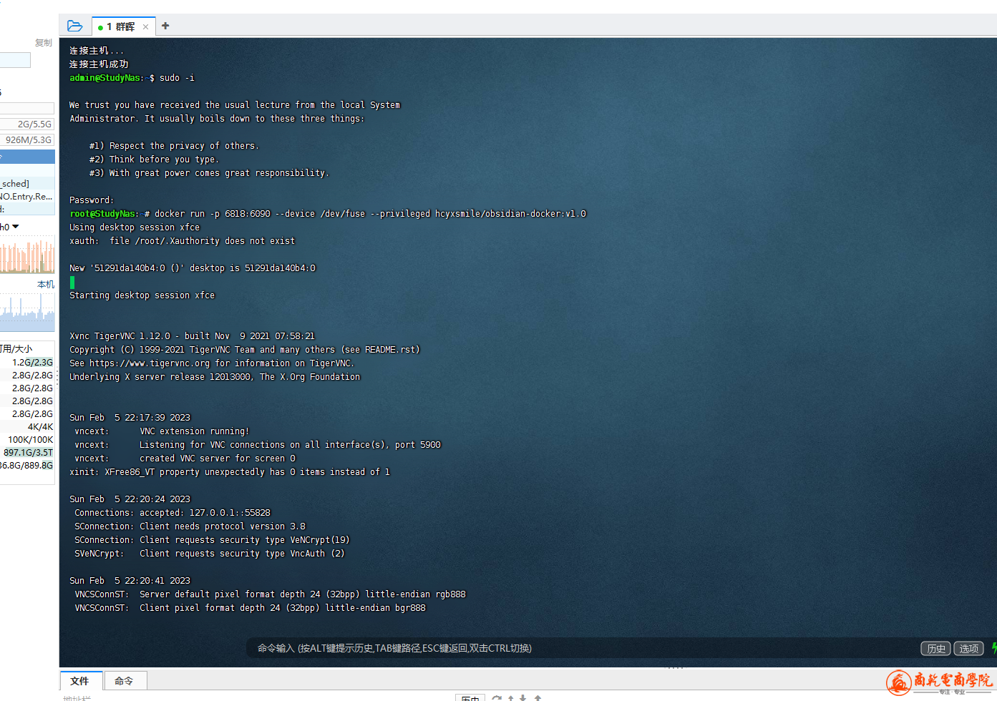Focus the command input field
The image size is (997, 701).
(573, 649)
